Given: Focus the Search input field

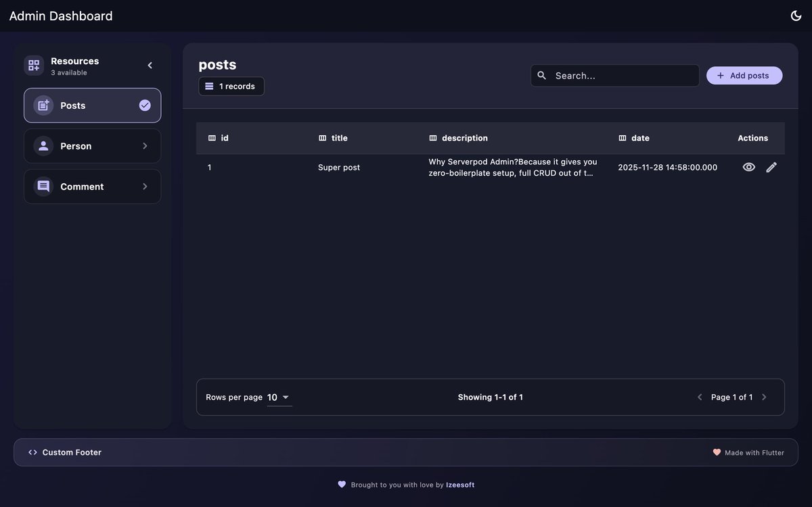Looking at the screenshot, I should [614, 76].
